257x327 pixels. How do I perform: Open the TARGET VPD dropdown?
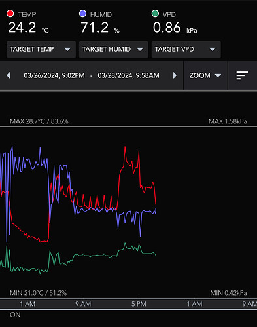(186, 49)
